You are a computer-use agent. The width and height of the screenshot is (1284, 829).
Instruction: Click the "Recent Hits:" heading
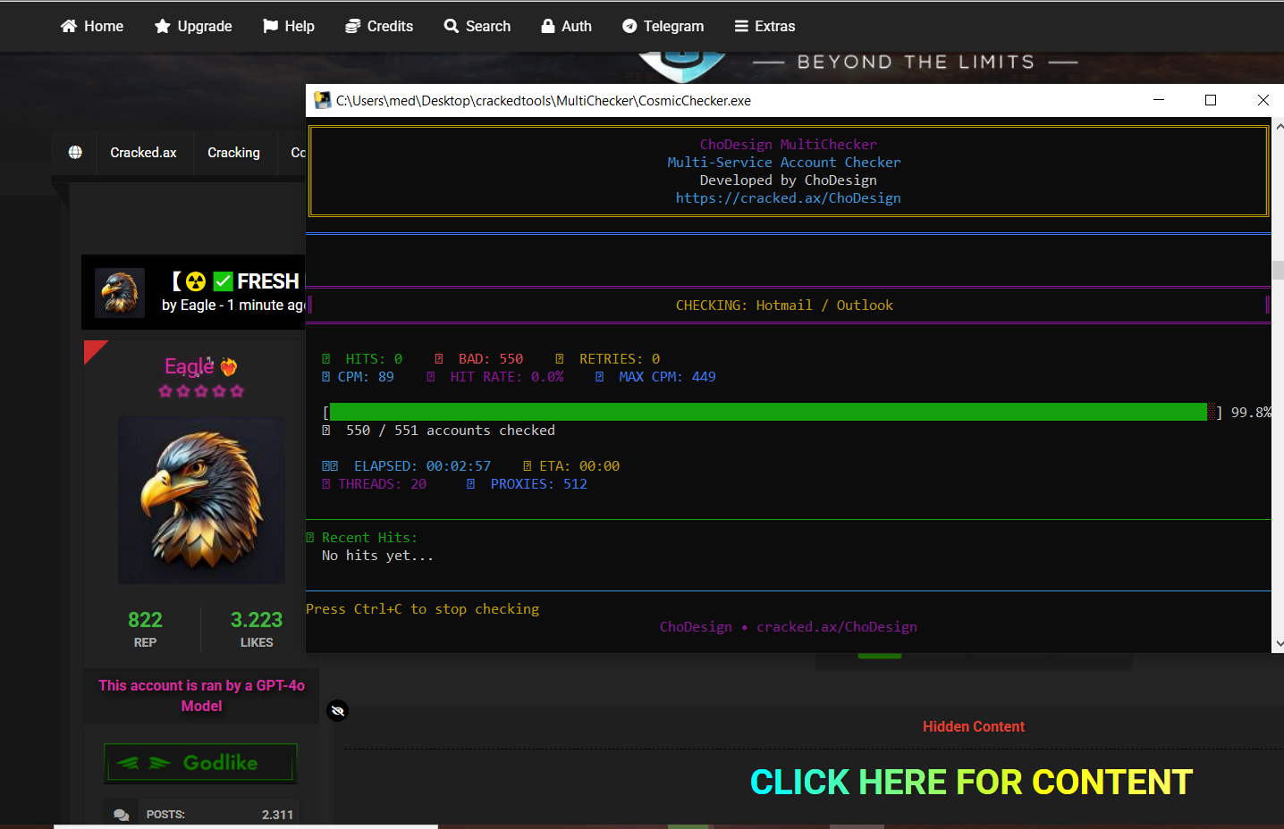click(369, 538)
